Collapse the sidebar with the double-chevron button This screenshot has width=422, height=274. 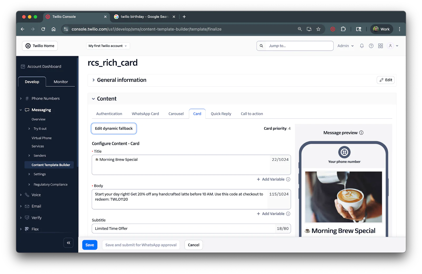click(x=68, y=243)
